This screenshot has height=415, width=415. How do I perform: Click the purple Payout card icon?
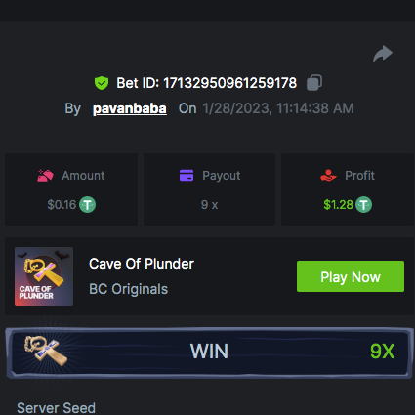click(187, 175)
